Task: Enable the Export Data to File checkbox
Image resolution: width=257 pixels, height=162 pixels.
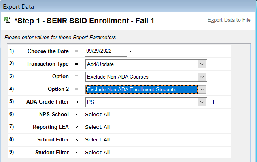Action: click(x=203, y=20)
